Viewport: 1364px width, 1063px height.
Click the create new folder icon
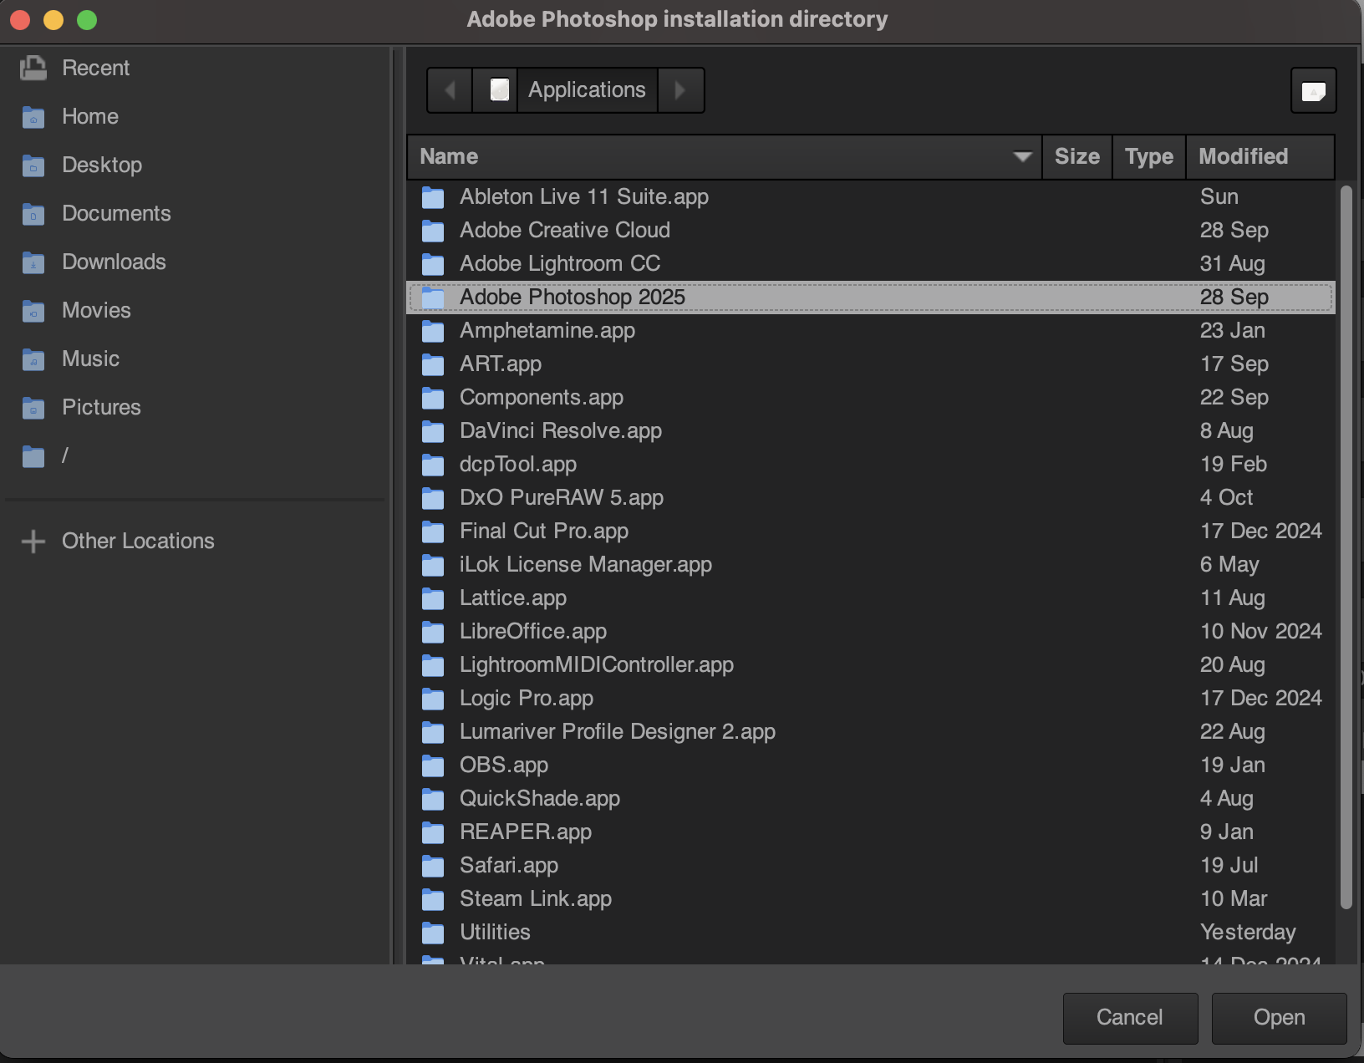[x=1313, y=90]
